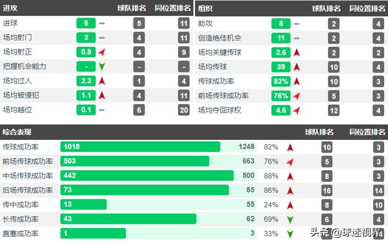Click the 综合表现 section header
Screen dimensions: 388x244
[x=17, y=132]
